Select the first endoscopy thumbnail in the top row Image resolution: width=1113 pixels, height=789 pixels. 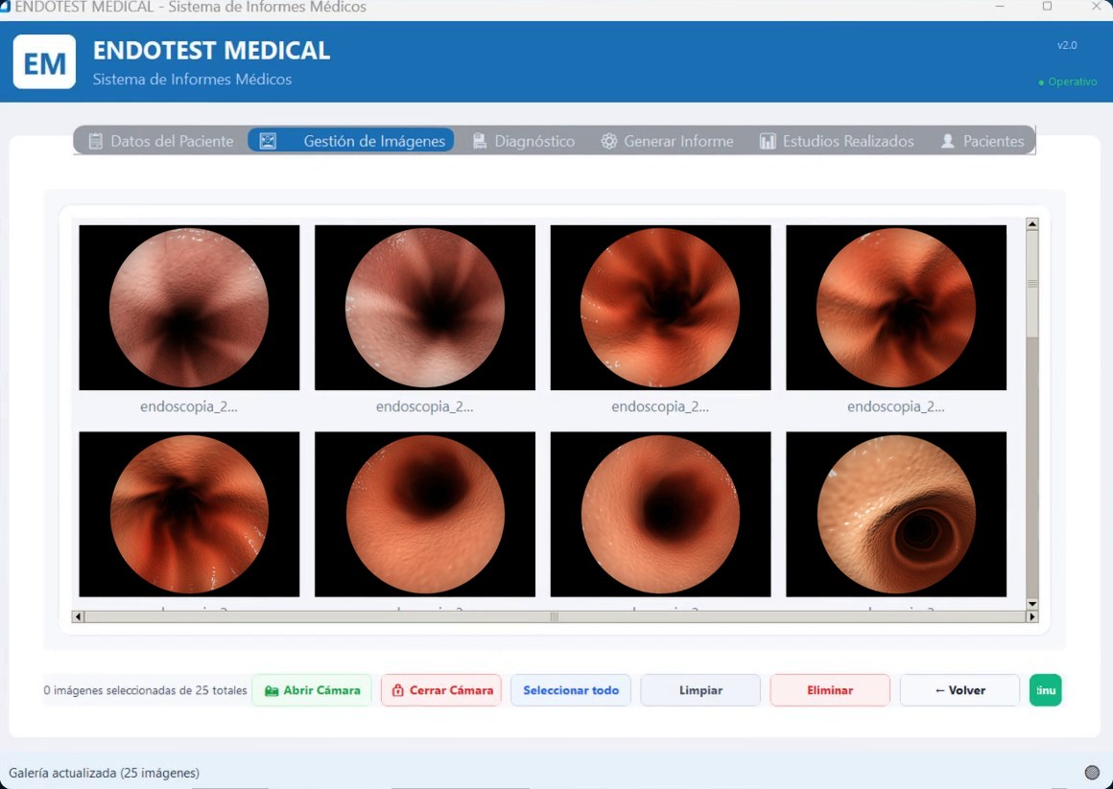click(x=189, y=307)
